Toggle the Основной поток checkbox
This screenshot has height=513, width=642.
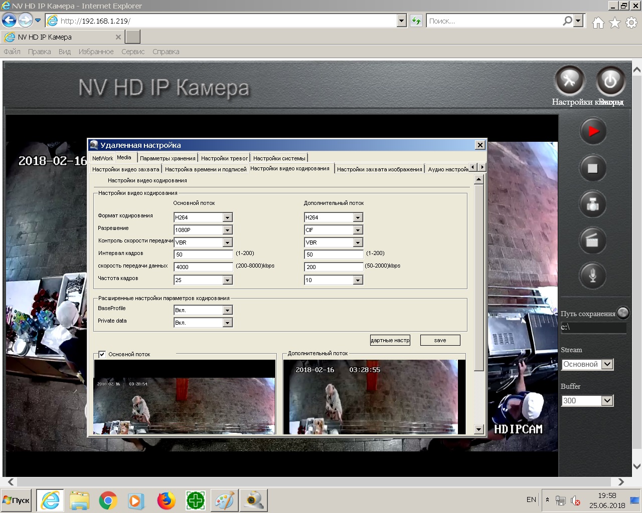(x=102, y=354)
